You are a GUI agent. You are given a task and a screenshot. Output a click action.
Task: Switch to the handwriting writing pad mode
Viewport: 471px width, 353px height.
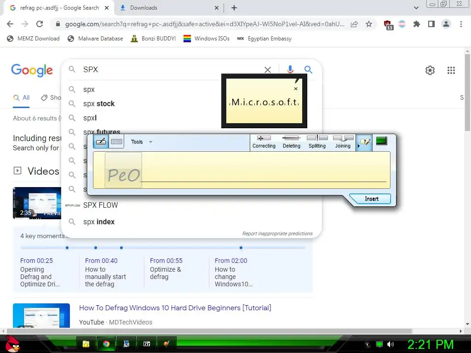[x=101, y=142]
